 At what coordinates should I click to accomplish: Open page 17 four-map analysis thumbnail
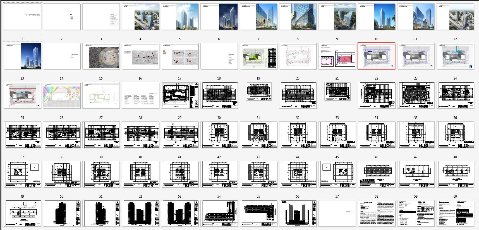click(180, 56)
